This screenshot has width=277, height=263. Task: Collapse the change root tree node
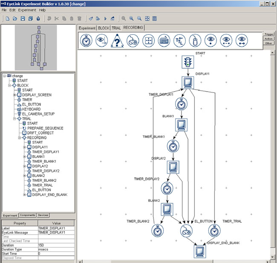pyautogui.click(x=4, y=76)
